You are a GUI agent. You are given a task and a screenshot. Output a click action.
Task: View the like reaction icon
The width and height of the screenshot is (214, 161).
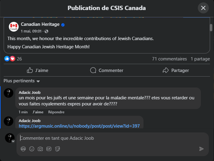click(7, 59)
